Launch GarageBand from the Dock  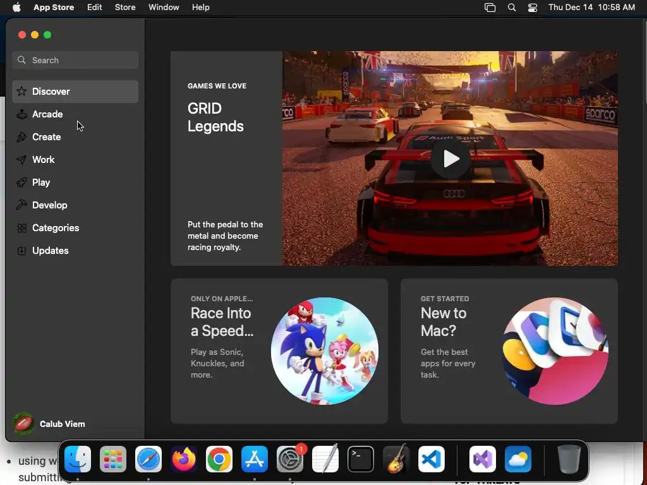click(396, 459)
